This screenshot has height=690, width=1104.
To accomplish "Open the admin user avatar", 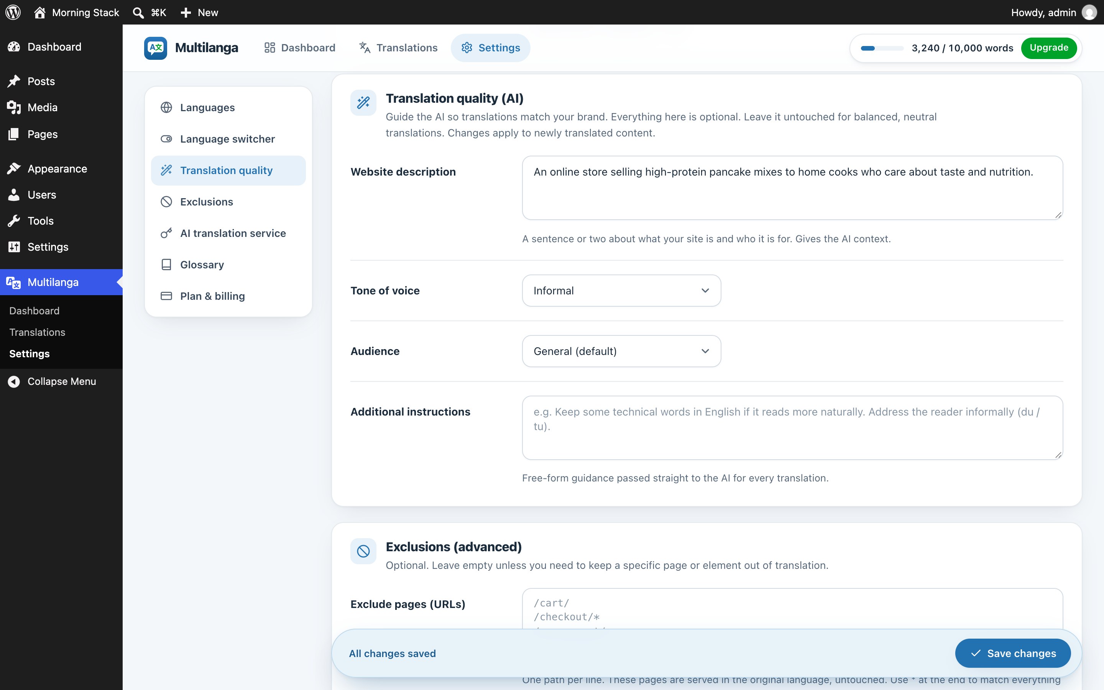I will pyautogui.click(x=1089, y=12).
